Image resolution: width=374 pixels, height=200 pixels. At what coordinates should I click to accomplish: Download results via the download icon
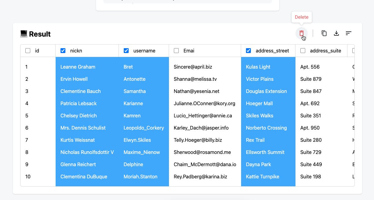pos(336,33)
